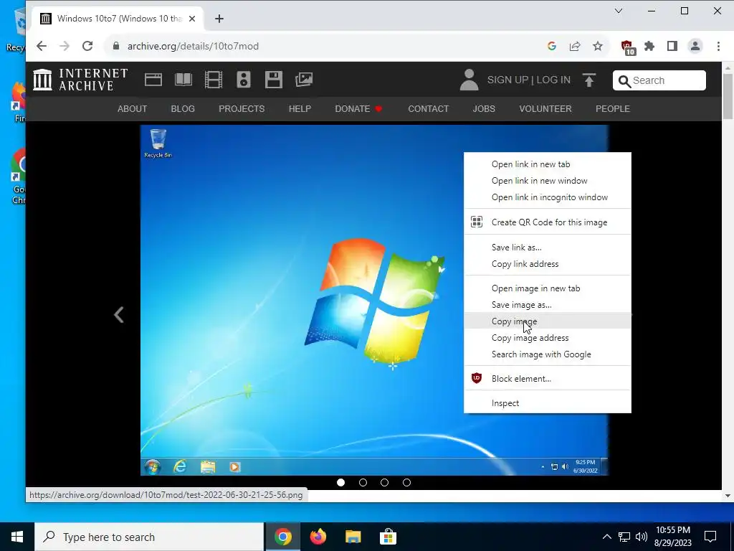Select the second carousel dot
Screen dimensions: 734x551
click(363, 482)
